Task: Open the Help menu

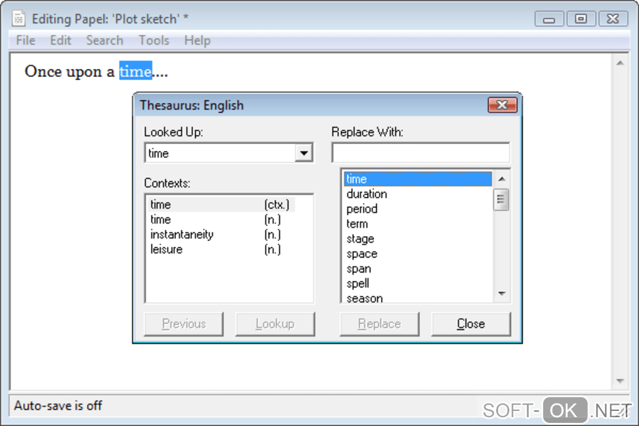Action: click(x=197, y=41)
